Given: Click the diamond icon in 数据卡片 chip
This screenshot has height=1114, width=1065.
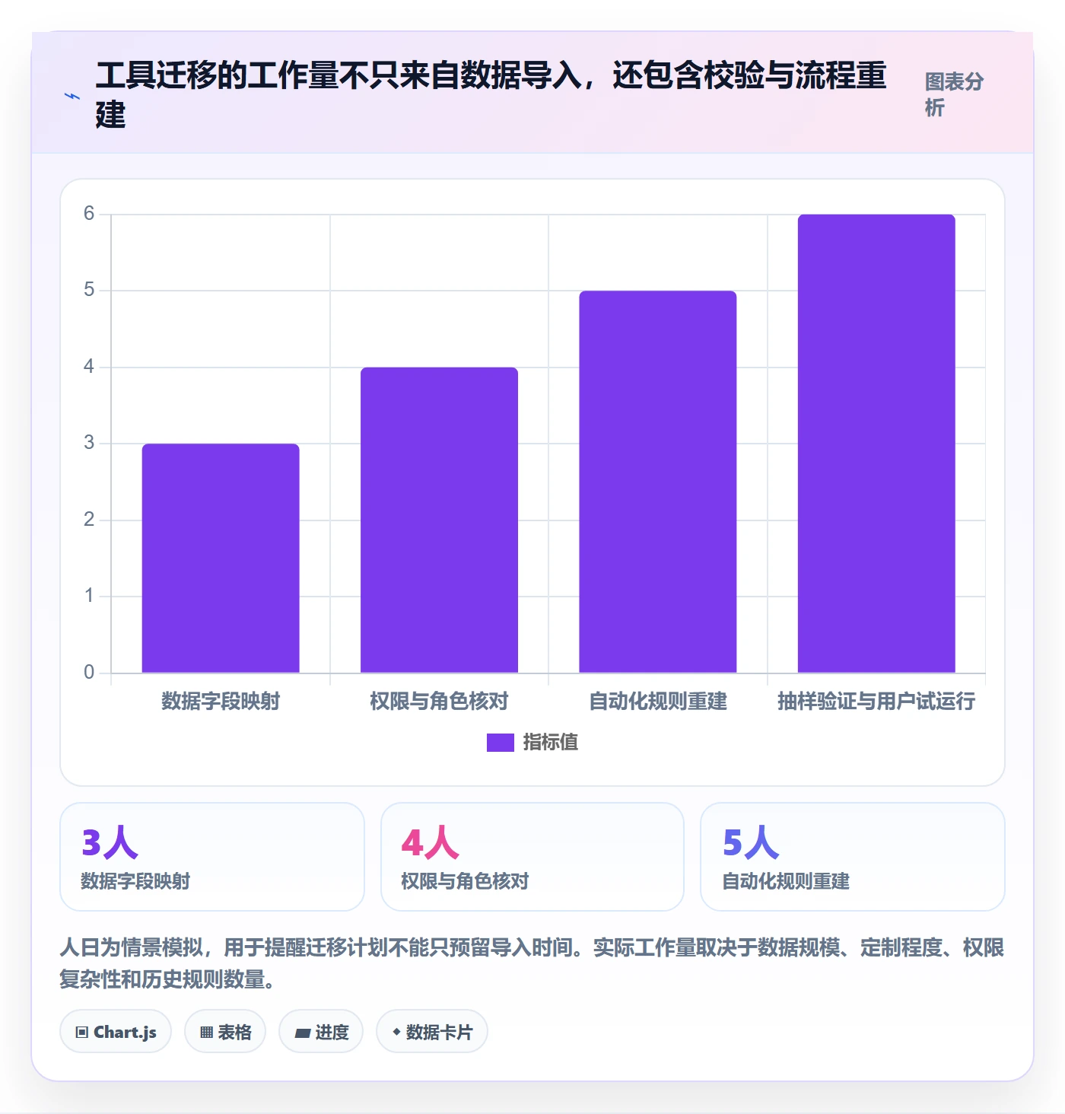Looking at the screenshot, I should pos(396,1032).
